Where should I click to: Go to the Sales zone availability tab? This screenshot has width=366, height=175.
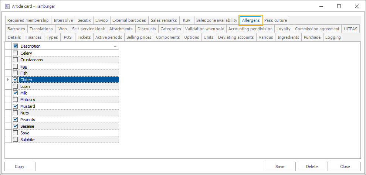click(217, 20)
